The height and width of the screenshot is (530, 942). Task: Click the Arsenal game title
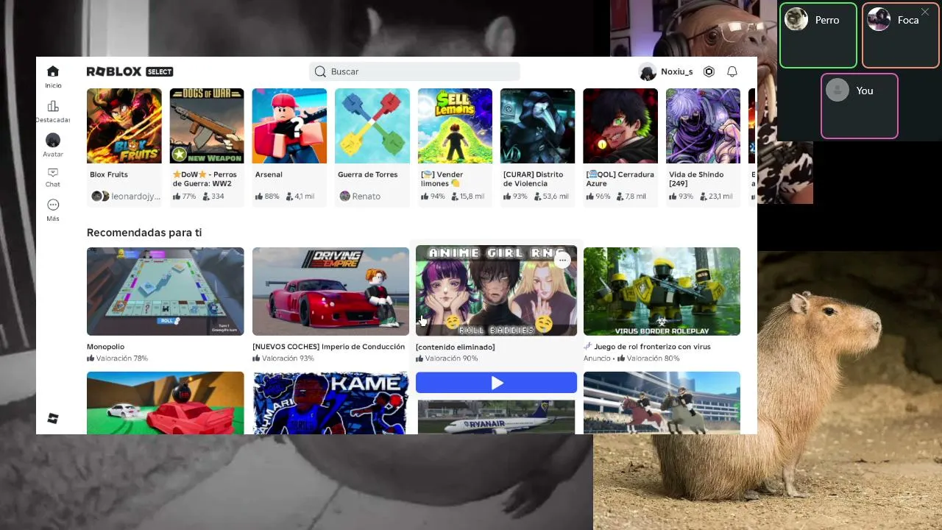point(269,174)
